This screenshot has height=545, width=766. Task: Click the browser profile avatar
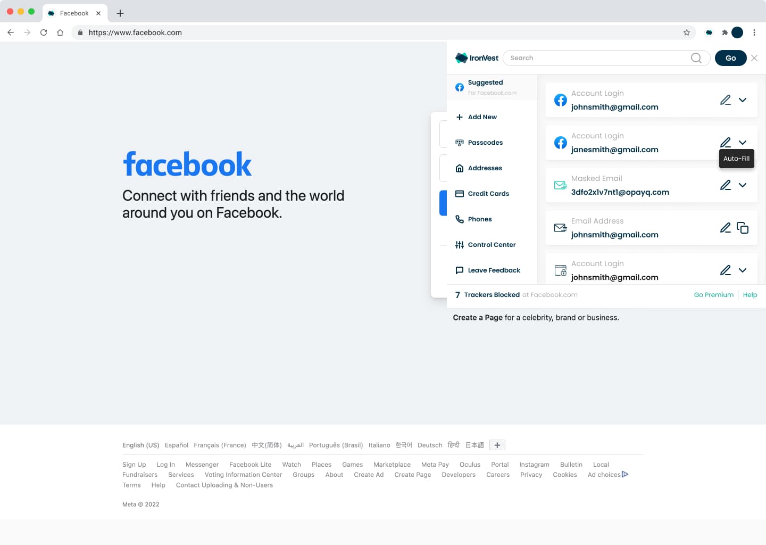pos(737,32)
